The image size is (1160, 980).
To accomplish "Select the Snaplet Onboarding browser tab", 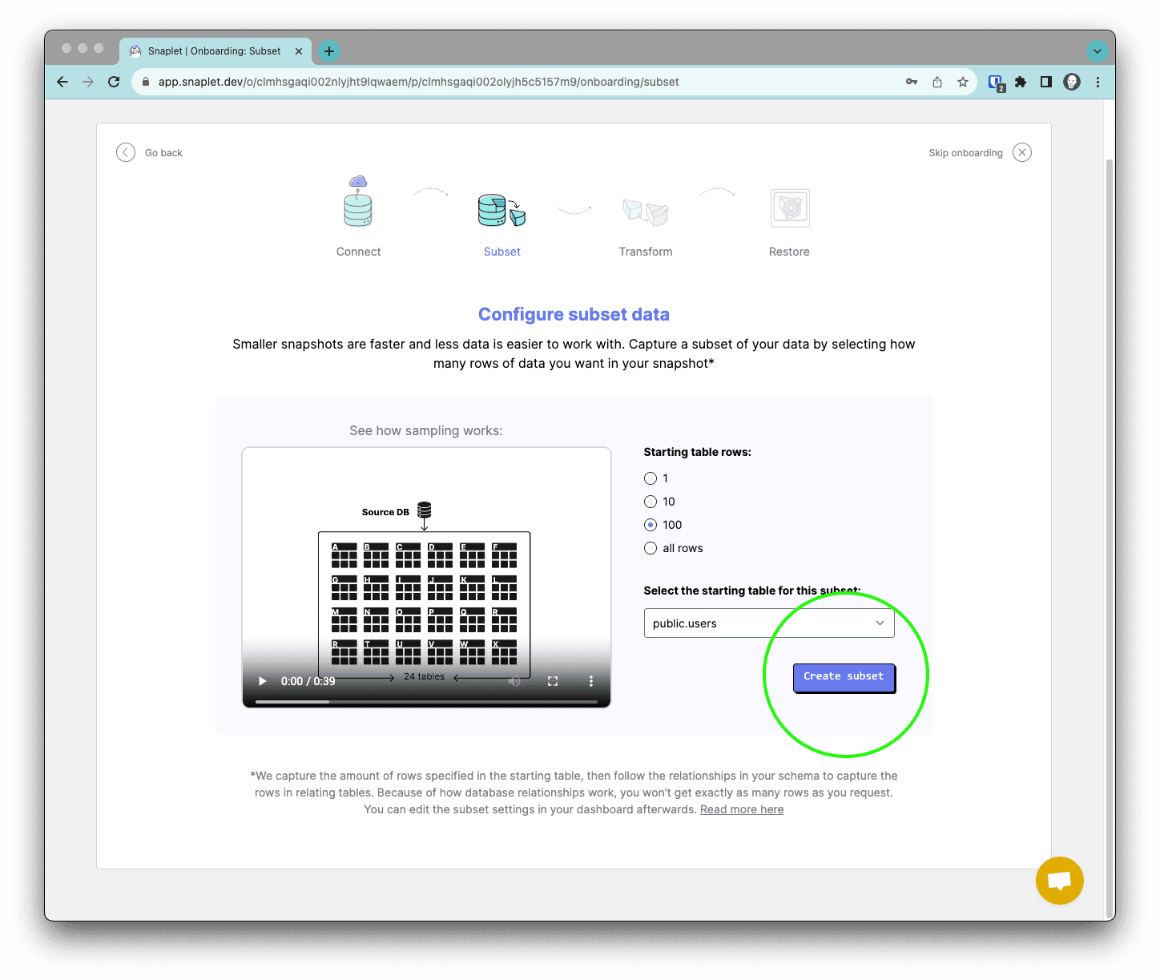I will tap(214, 51).
